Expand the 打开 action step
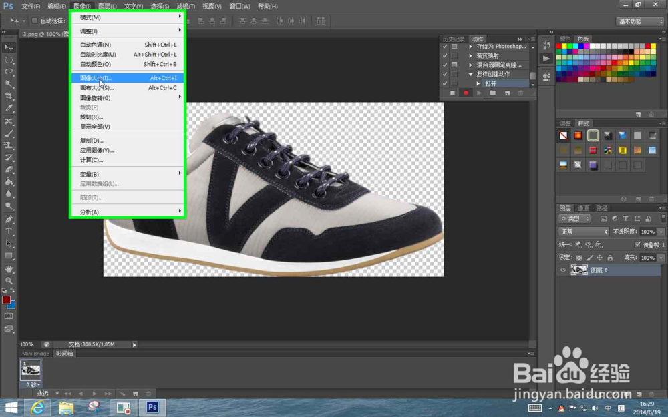Screen dimensions: 668x417 click(478, 83)
